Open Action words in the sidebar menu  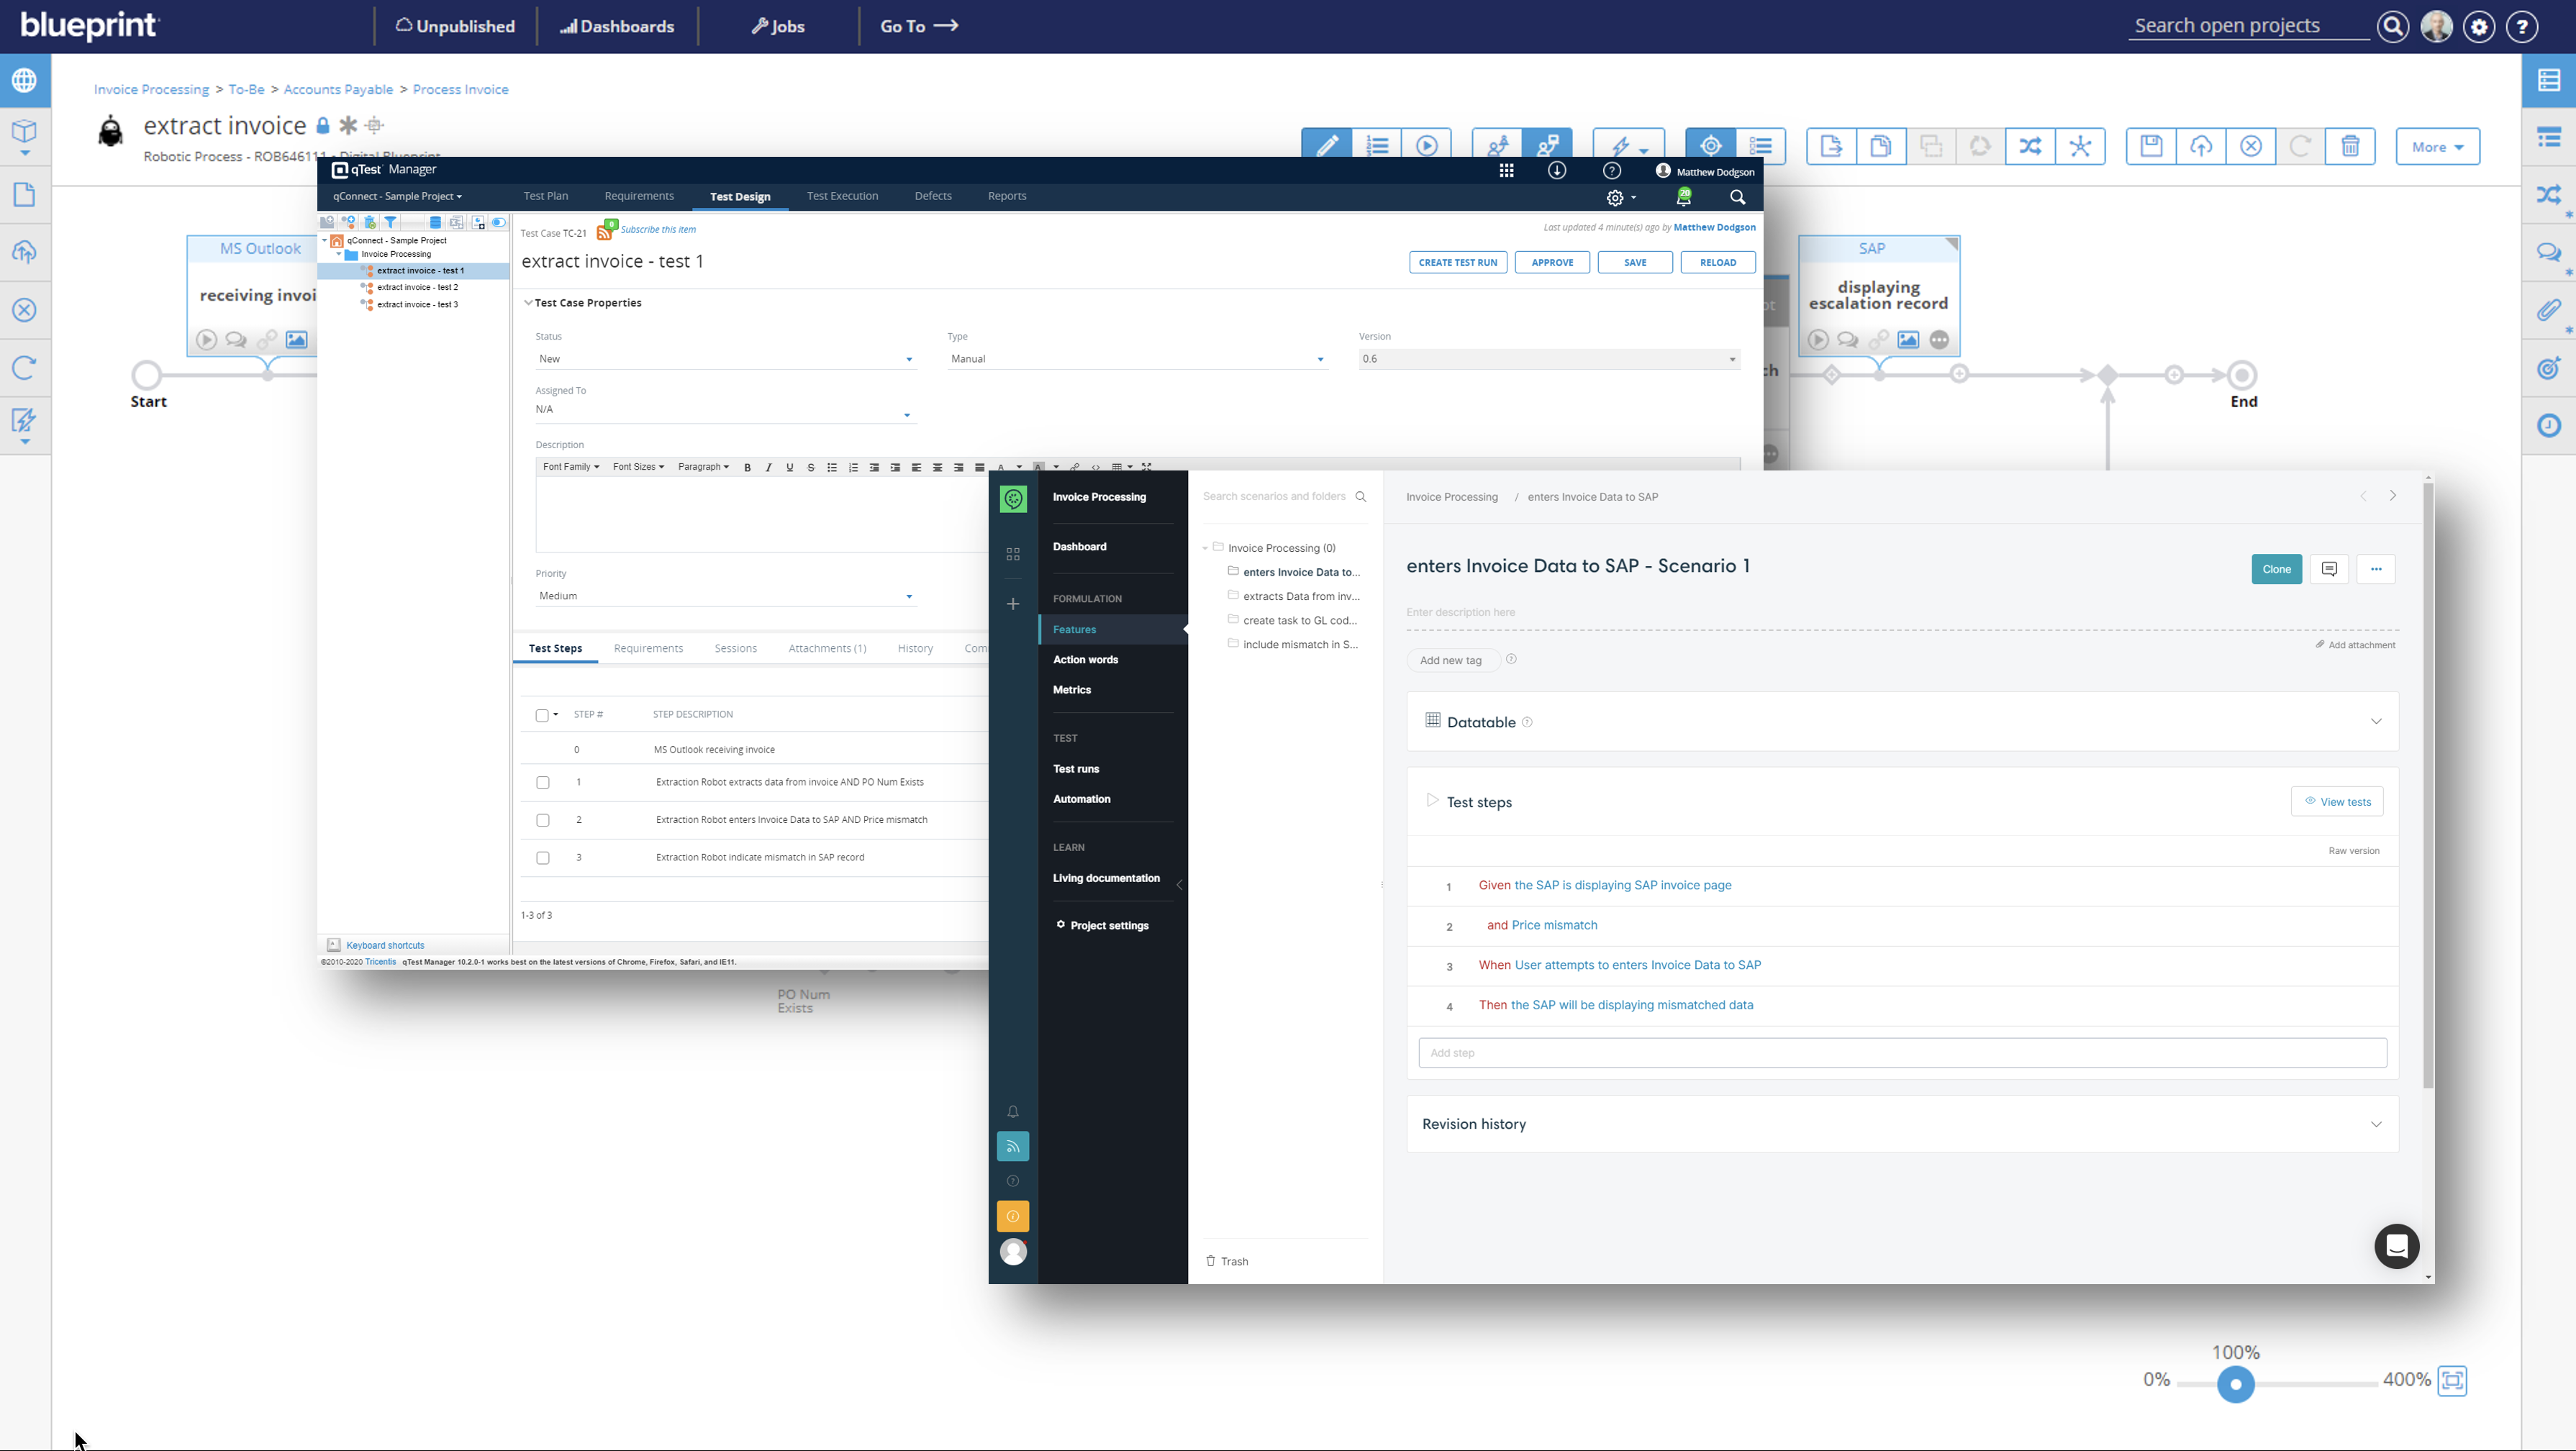pyautogui.click(x=1085, y=660)
